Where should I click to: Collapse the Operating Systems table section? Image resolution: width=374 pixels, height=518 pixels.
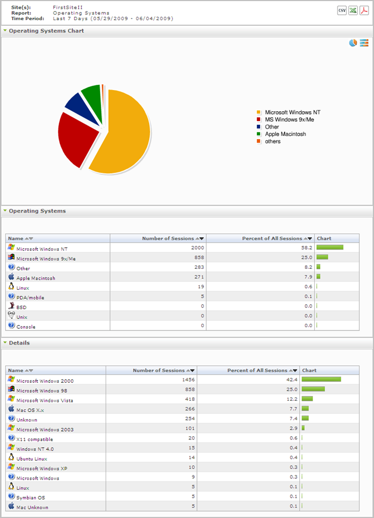coord(5,210)
